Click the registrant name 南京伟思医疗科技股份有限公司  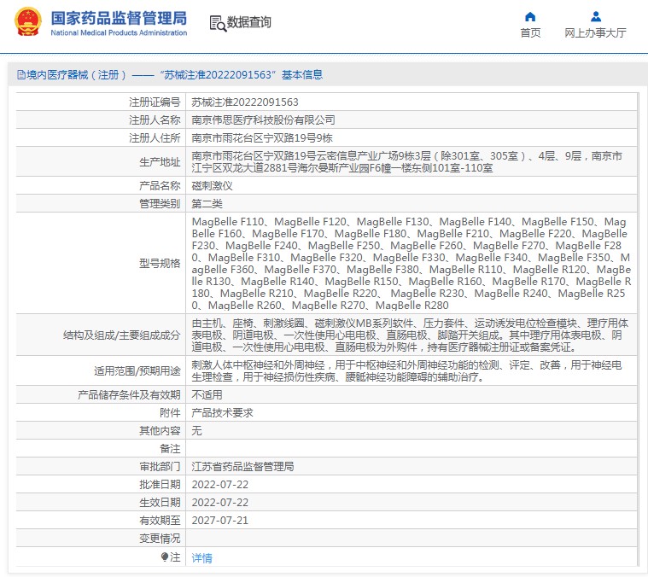(263, 119)
